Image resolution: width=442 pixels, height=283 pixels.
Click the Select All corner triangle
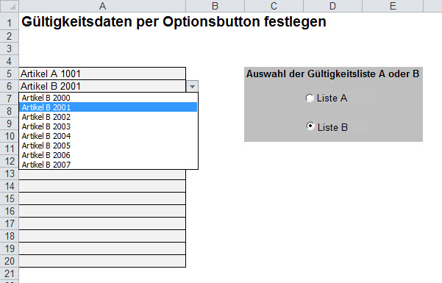[x=10, y=6]
